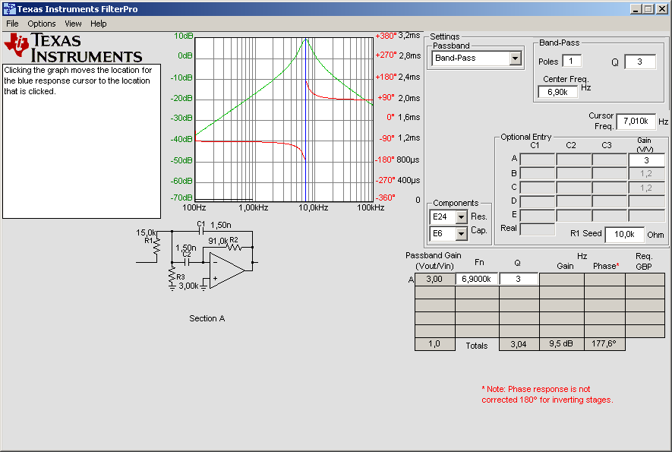This screenshot has height=452, width=672.
Task: Click the section A Q cell showing 3
Action: 519,280
